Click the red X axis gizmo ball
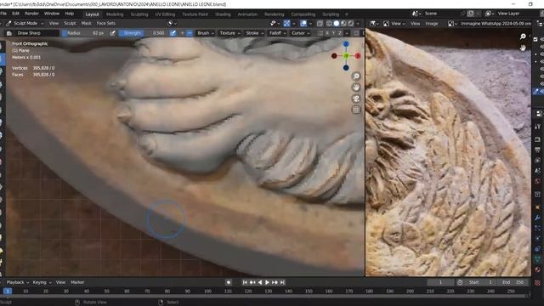The height and width of the screenshot is (306, 544). [358, 56]
